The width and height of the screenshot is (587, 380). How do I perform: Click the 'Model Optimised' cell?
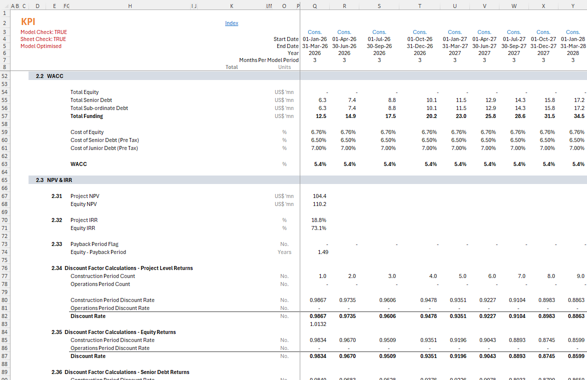[41, 46]
